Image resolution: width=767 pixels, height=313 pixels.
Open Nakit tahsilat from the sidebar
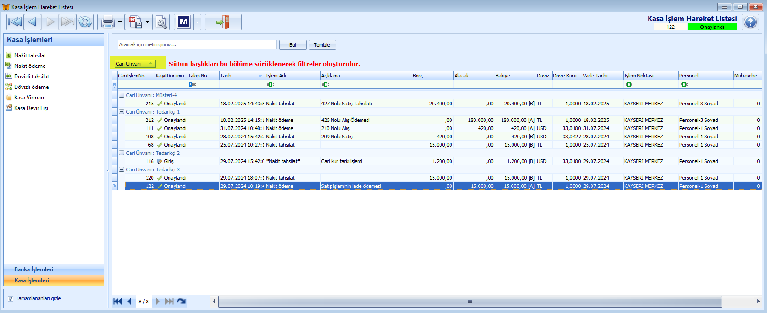click(x=30, y=55)
